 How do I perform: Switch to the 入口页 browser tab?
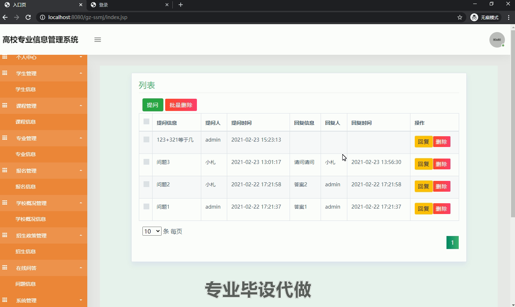click(x=43, y=5)
